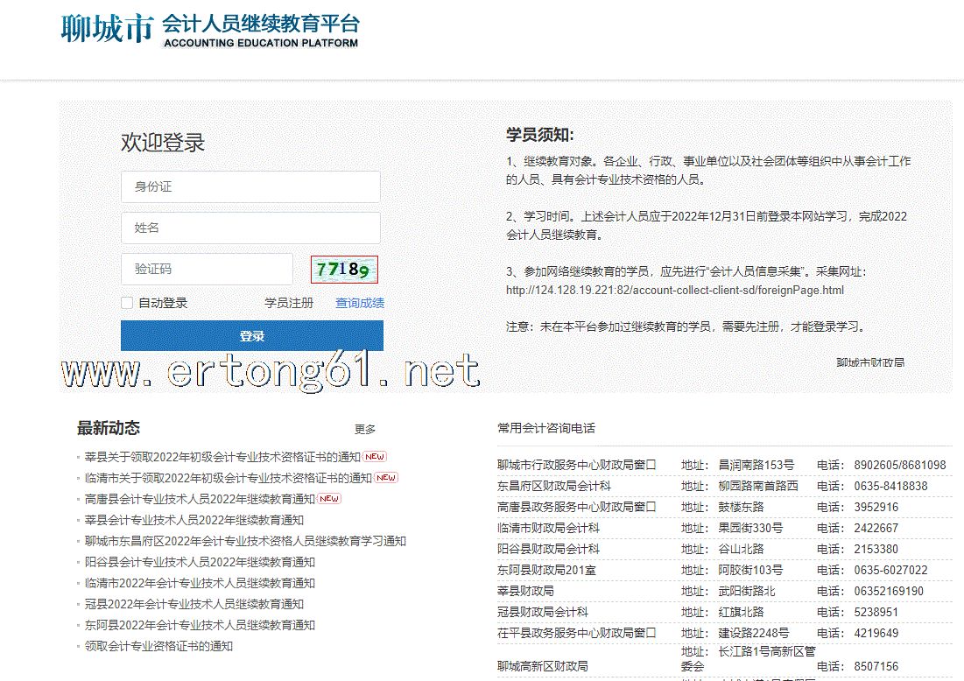Click the 会计人员信息采集 URL text
This screenshot has height=681, width=964.
(674, 290)
